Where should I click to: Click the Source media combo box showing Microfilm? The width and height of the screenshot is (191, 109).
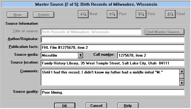62,55
